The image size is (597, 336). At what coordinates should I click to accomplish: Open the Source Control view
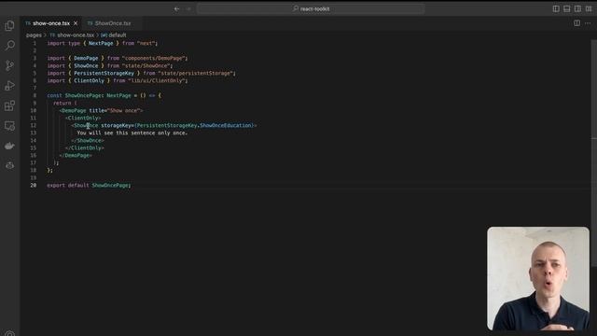pyautogui.click(x=9, y=65)
